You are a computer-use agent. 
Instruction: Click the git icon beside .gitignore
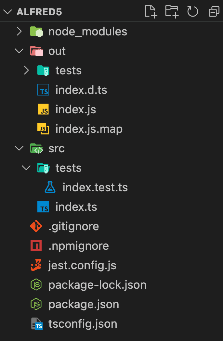click(x=36, y=226)
